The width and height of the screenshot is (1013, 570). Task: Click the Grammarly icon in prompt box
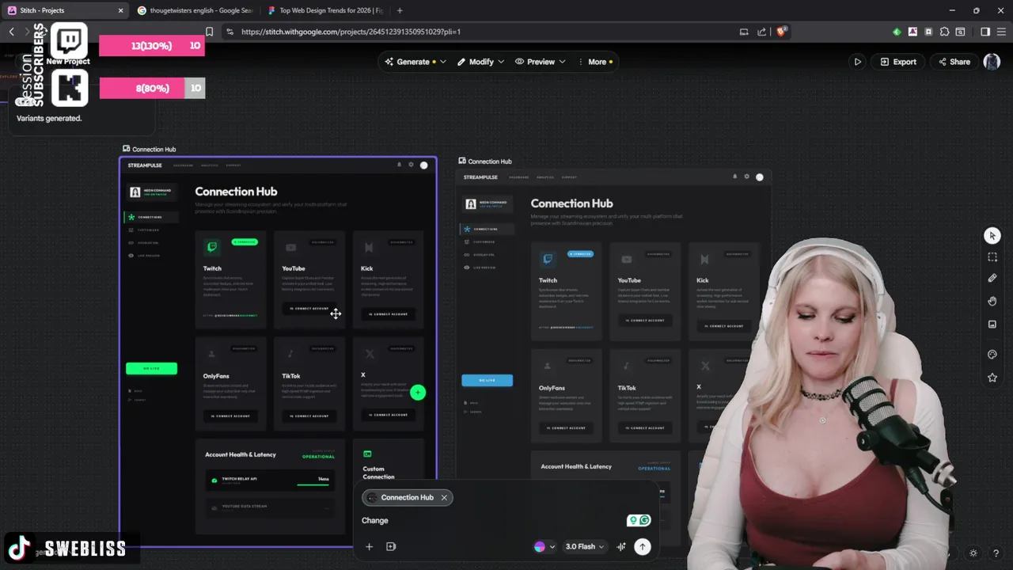pyautogui.click(x=644, y=520)
